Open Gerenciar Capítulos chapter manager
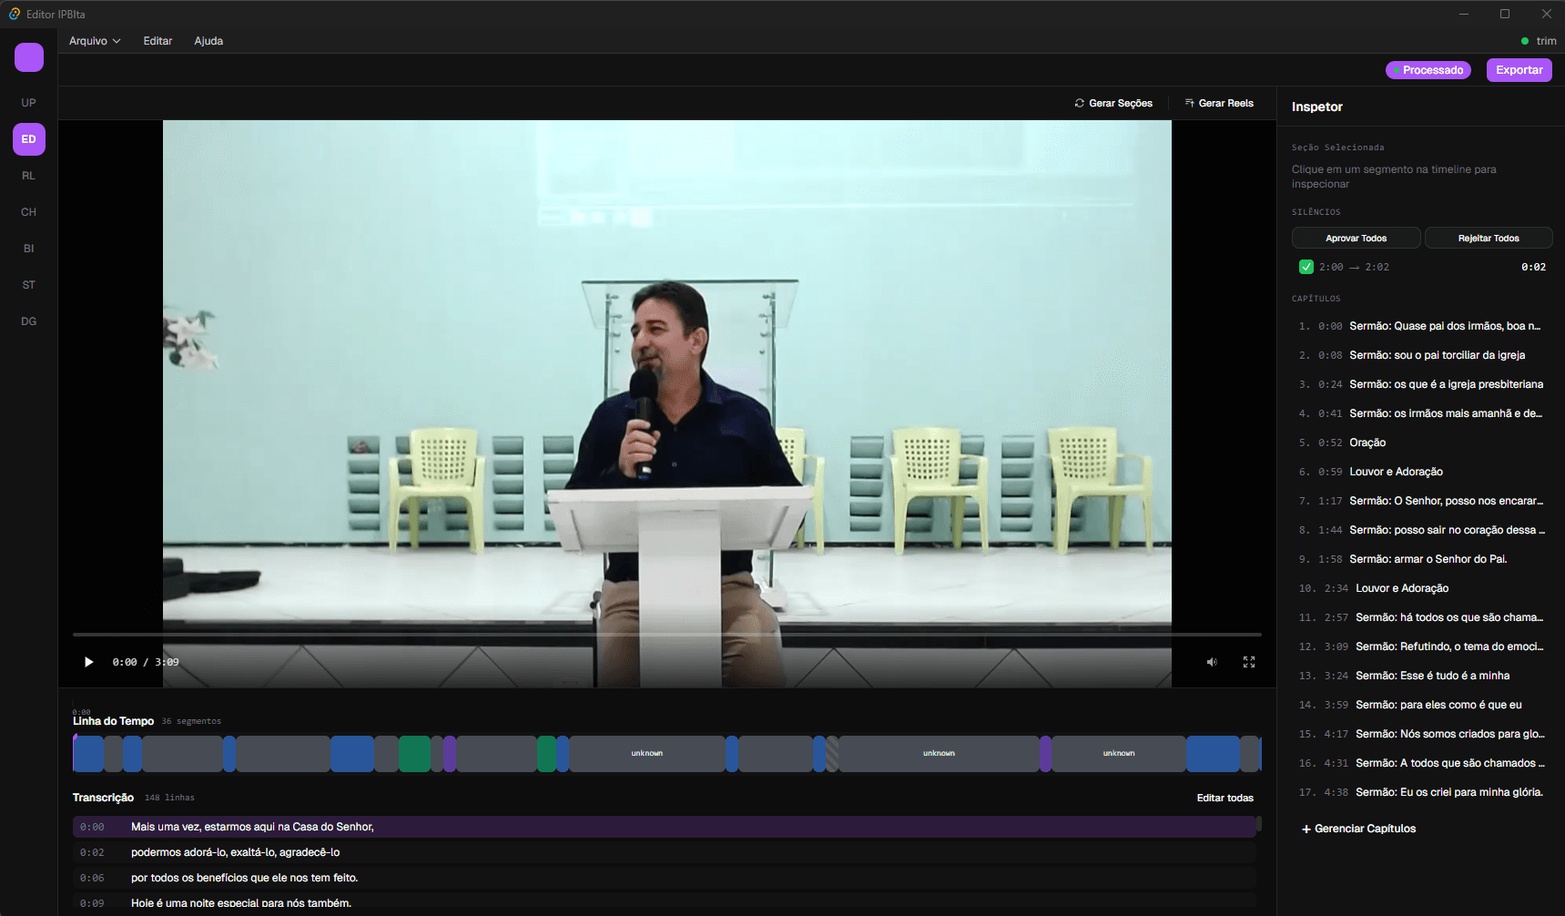 (1358, 829)
